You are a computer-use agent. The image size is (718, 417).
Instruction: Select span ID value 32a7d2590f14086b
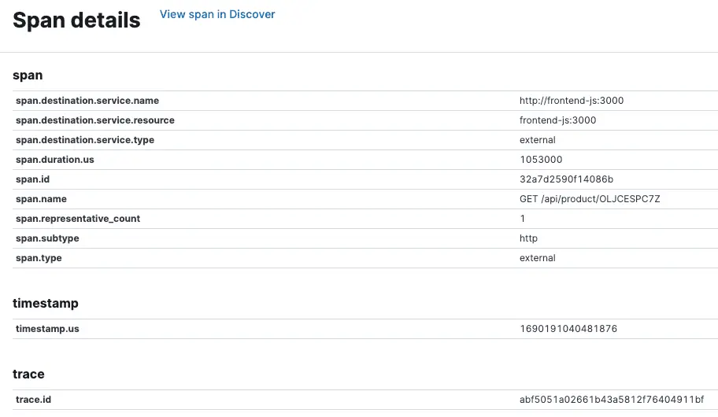(x=566, y=179)
